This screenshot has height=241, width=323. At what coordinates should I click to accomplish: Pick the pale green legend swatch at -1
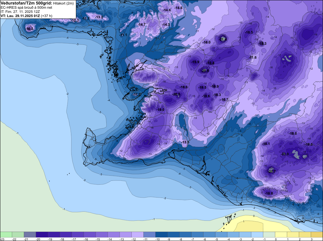pos(269,235)
